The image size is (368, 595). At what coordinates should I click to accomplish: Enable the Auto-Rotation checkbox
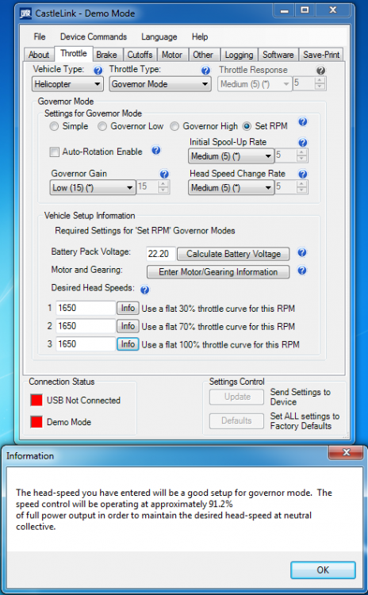pos(55,152)
